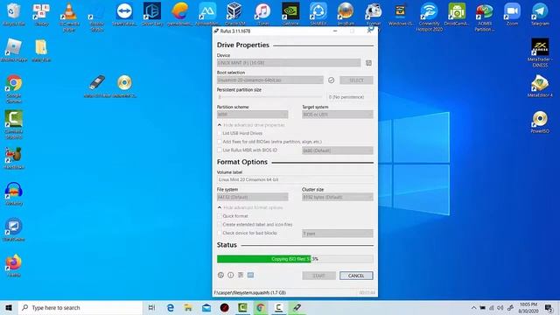The image size is (560, 315).
Task: Open the Firefox desktop shortcut
Action: (14, 265)
